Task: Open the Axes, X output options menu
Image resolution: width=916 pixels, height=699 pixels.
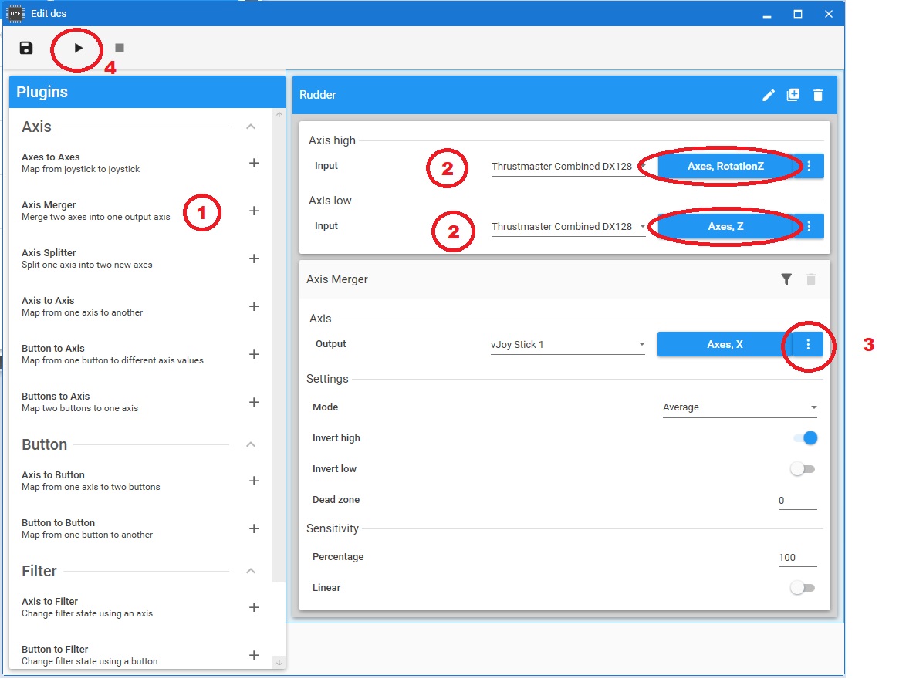Action: point(808,345)
